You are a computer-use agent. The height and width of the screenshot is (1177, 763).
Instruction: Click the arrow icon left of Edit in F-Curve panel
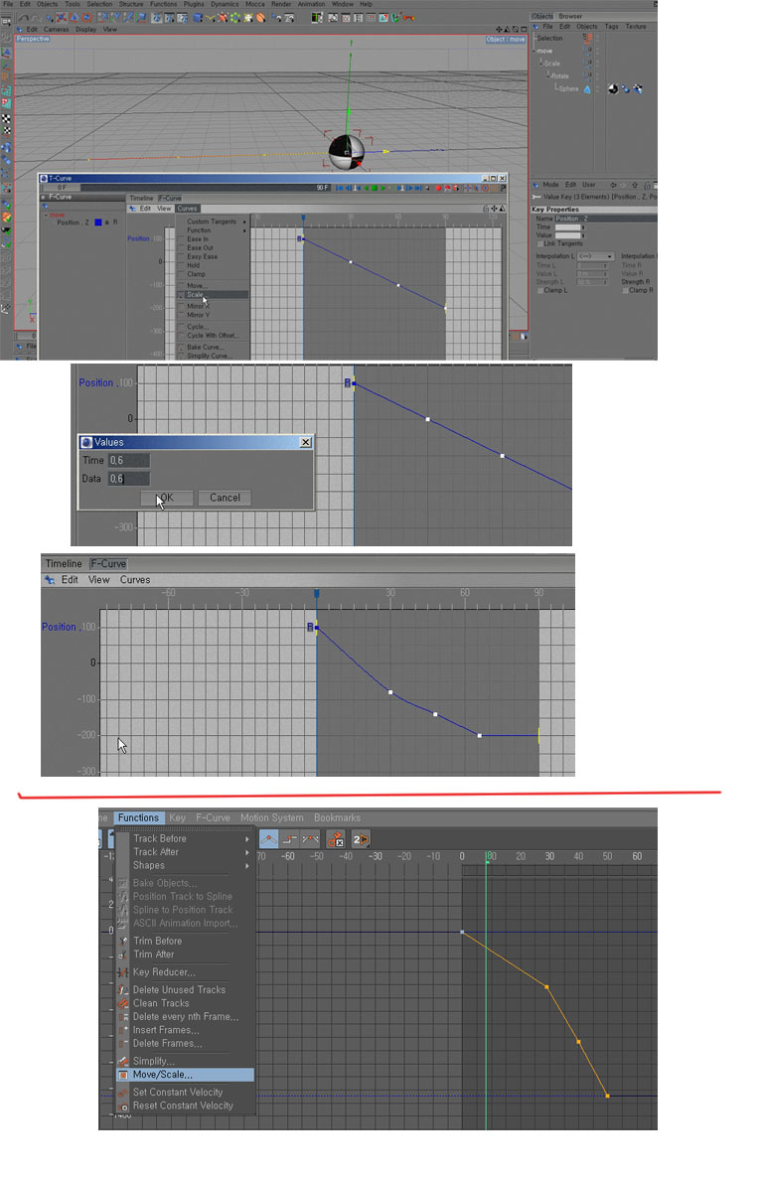point(132,209)
